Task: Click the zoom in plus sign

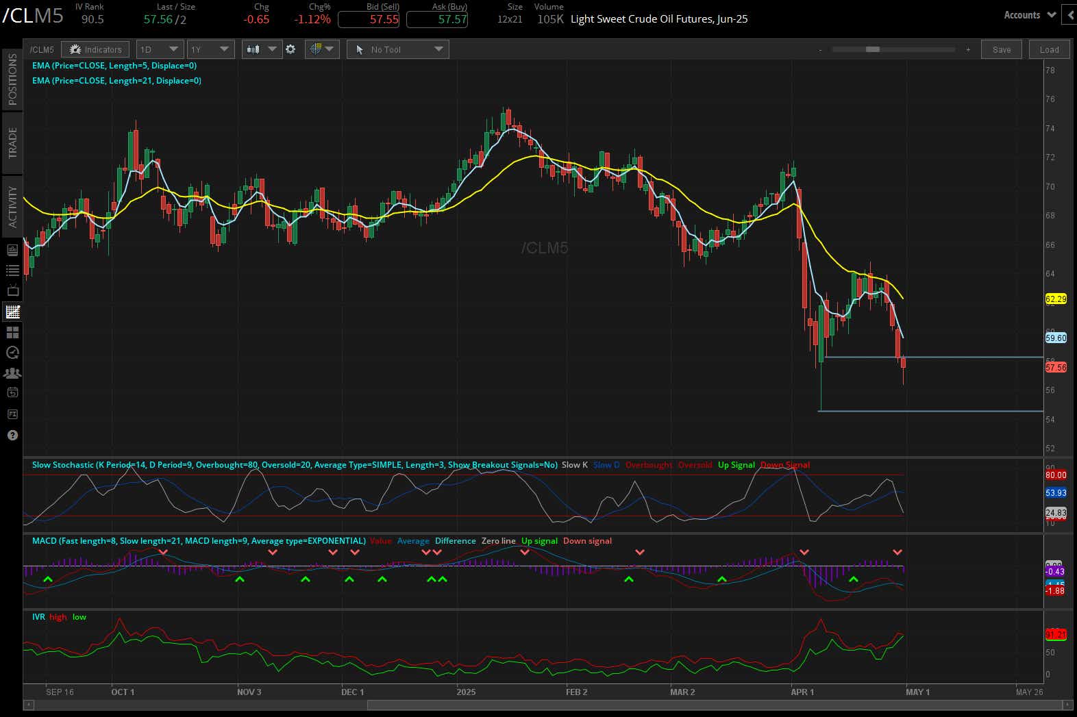Action: pos(968,49)
